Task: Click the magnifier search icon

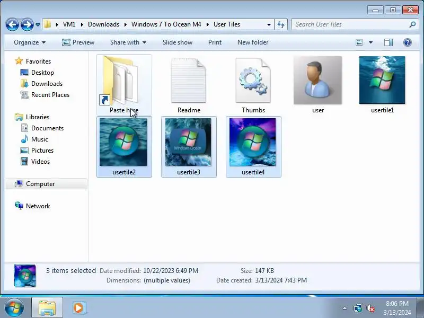Action: click(413, 24)
